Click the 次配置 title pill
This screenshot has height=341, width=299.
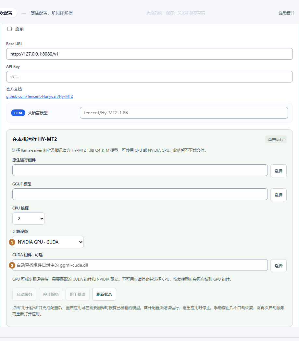point(8,13)
